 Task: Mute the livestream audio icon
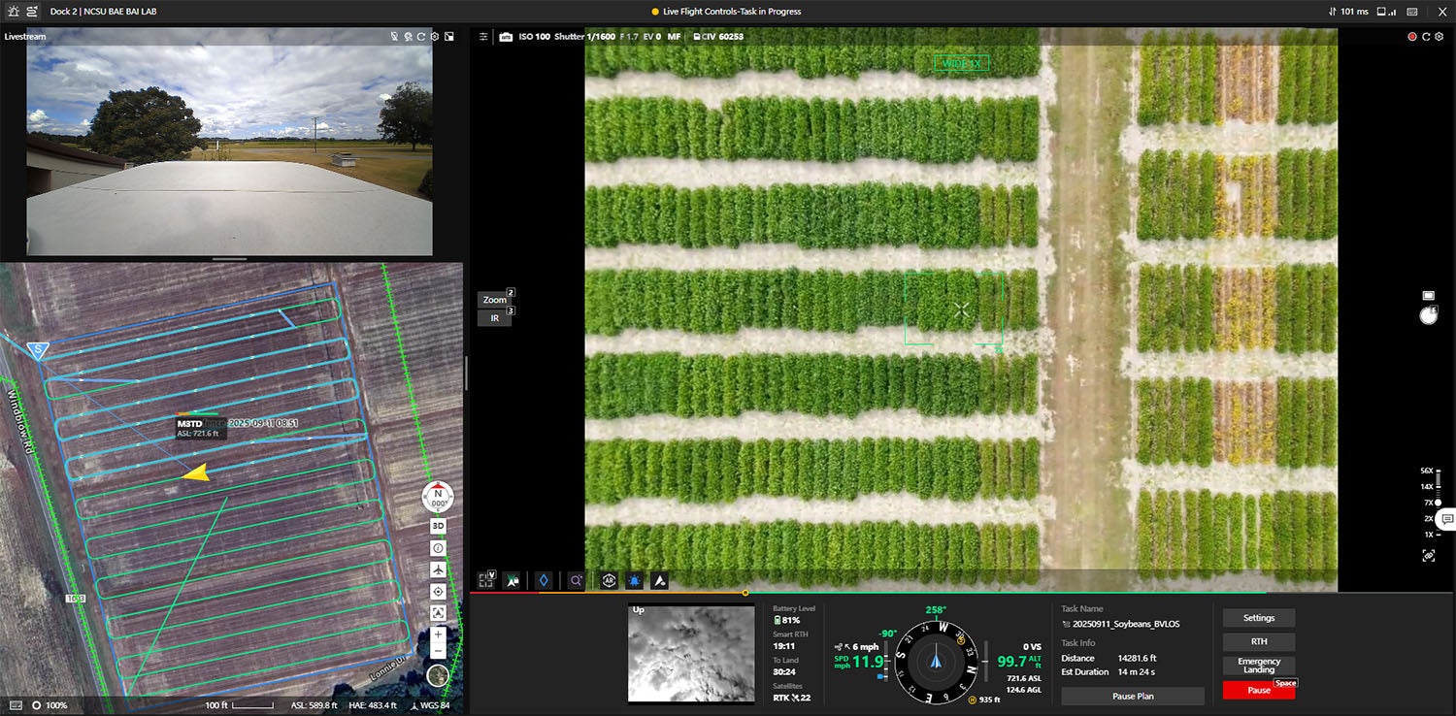394,37
